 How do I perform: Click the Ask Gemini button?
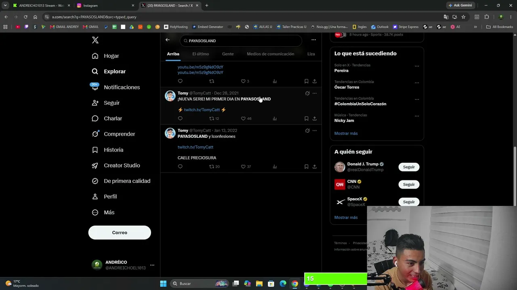[x=460, y=6]
